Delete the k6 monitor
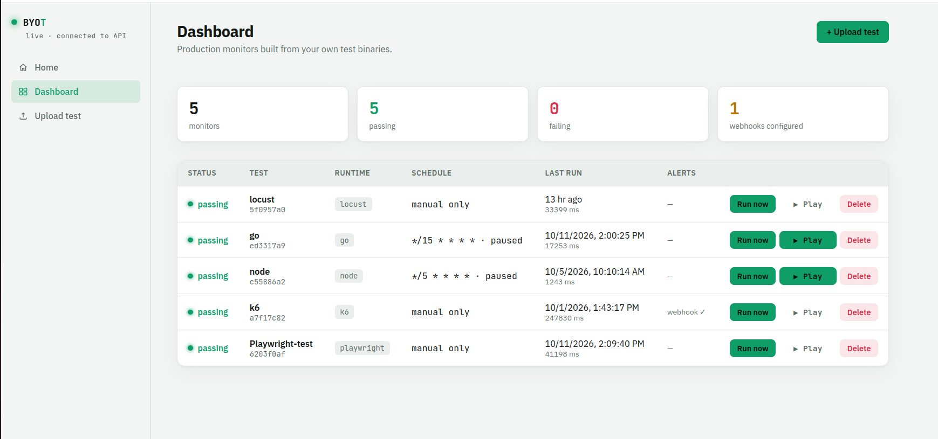The image size is (938, 439). (859, 312)
